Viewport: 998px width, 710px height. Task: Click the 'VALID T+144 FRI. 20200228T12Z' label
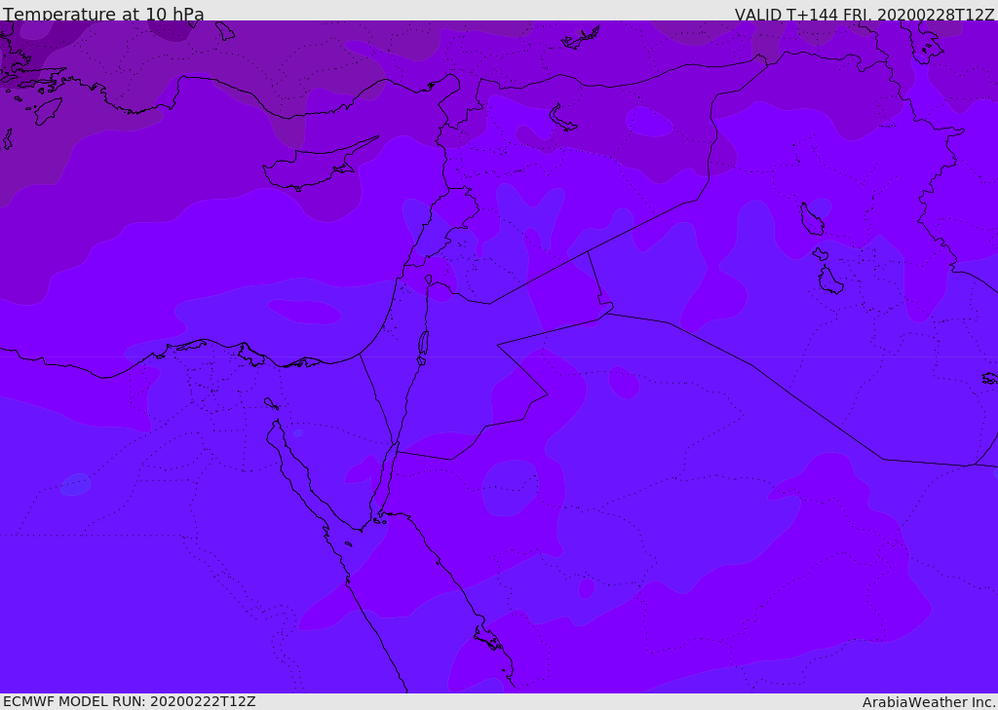coord(864,15)
